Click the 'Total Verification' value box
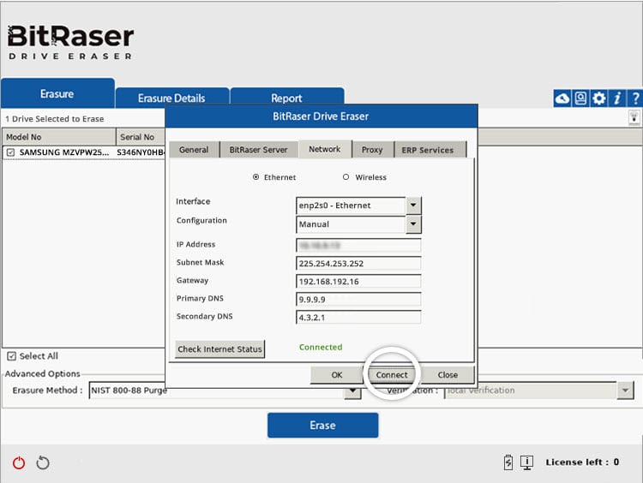Viewport: 643px width, 483px height. tap(531, 391)
